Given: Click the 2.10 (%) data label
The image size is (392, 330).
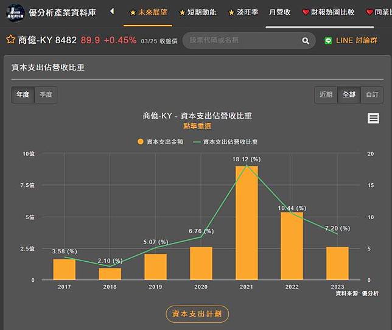Looking at the screenshot, I should [110, 261].
